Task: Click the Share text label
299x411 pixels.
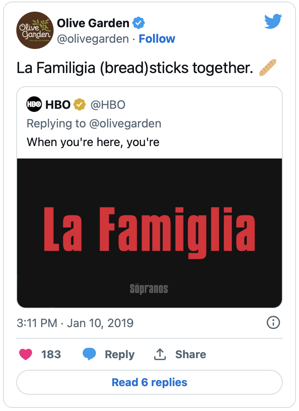Action: click(x=191, y=354)
